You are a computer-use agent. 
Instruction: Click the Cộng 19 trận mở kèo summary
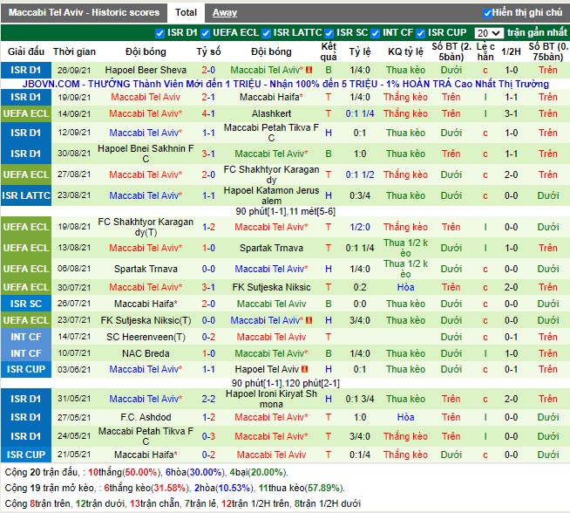coord(175,489)
